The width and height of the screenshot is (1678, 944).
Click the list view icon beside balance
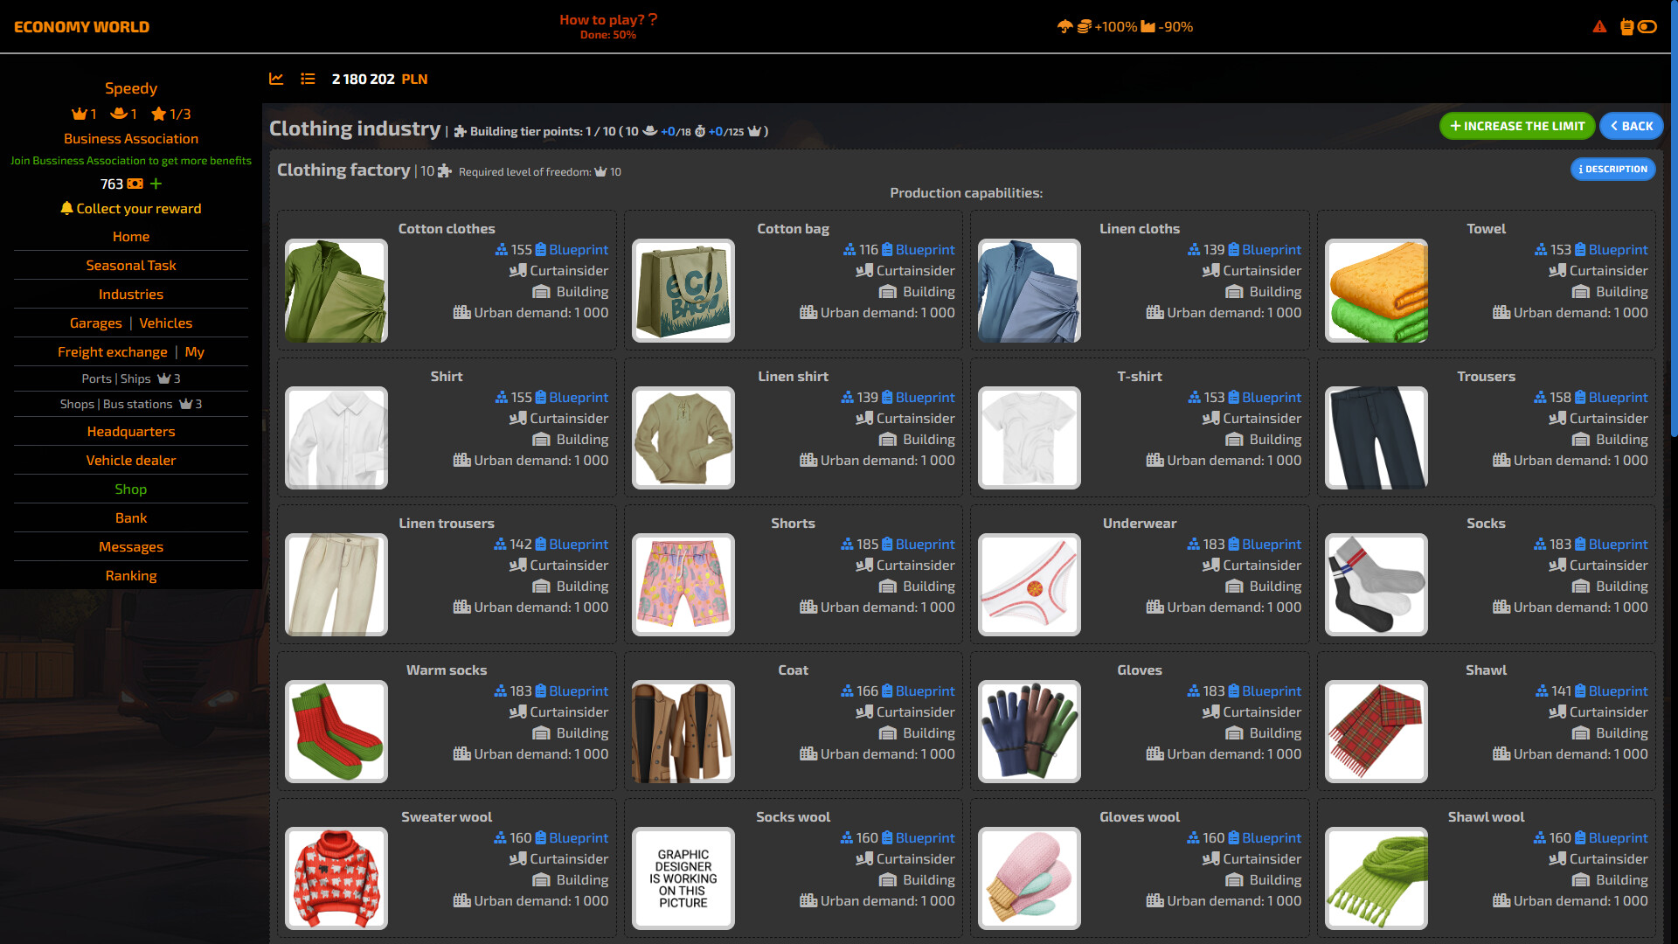pos(308,79)
